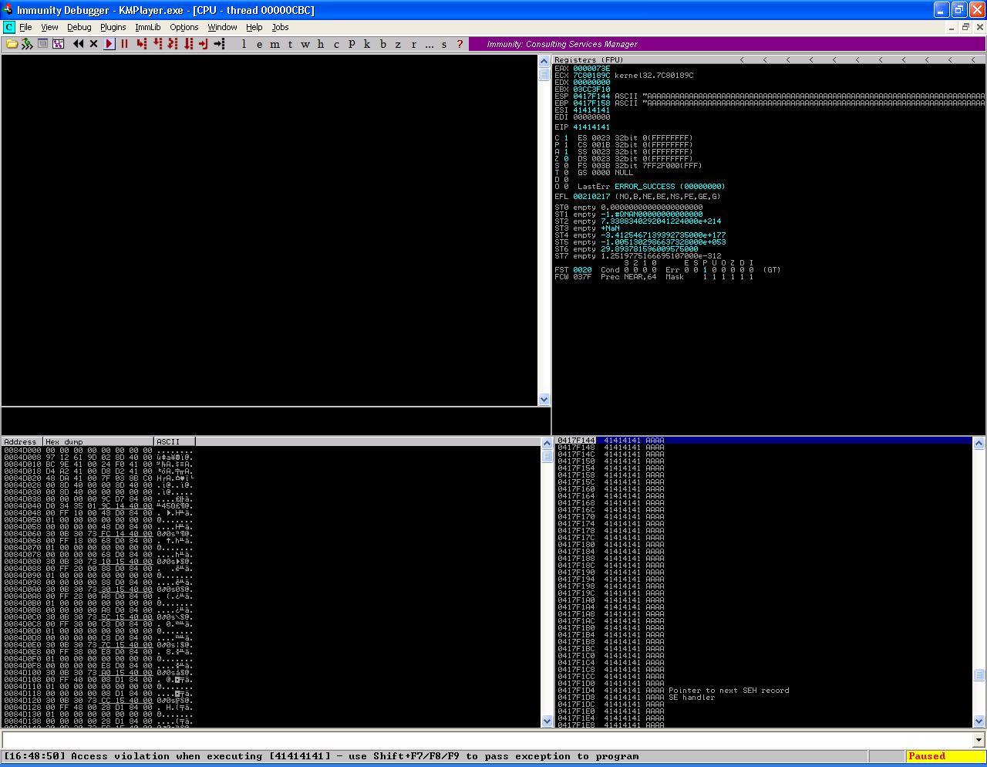Open the ImmLib menu
Viewport: 987px width, 767px height.
tap(147, 27)
